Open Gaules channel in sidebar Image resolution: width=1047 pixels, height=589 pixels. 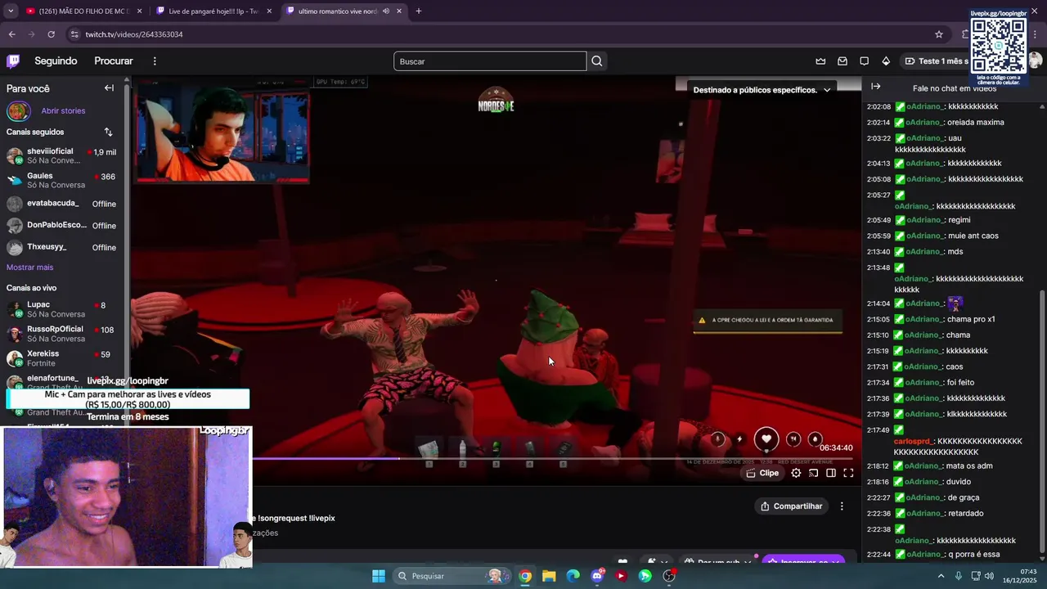[x=61, y=180]
